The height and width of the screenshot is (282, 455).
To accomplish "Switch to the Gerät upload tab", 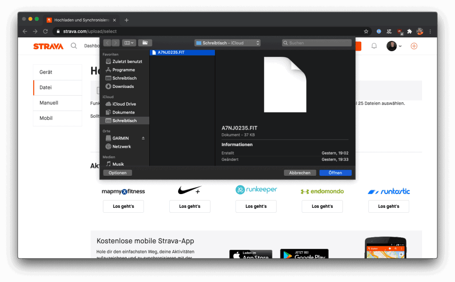I will (x=58, y=72).
